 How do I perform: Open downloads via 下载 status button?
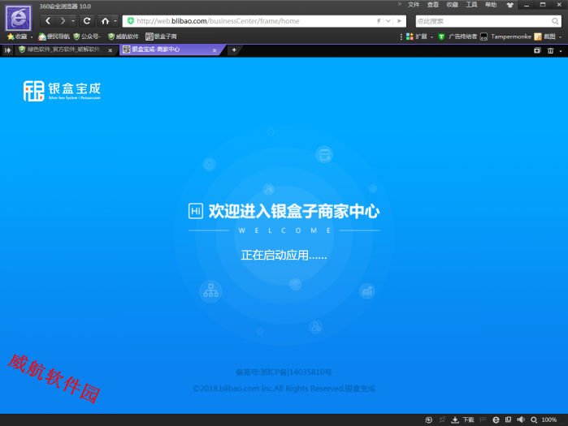(462, 420)
